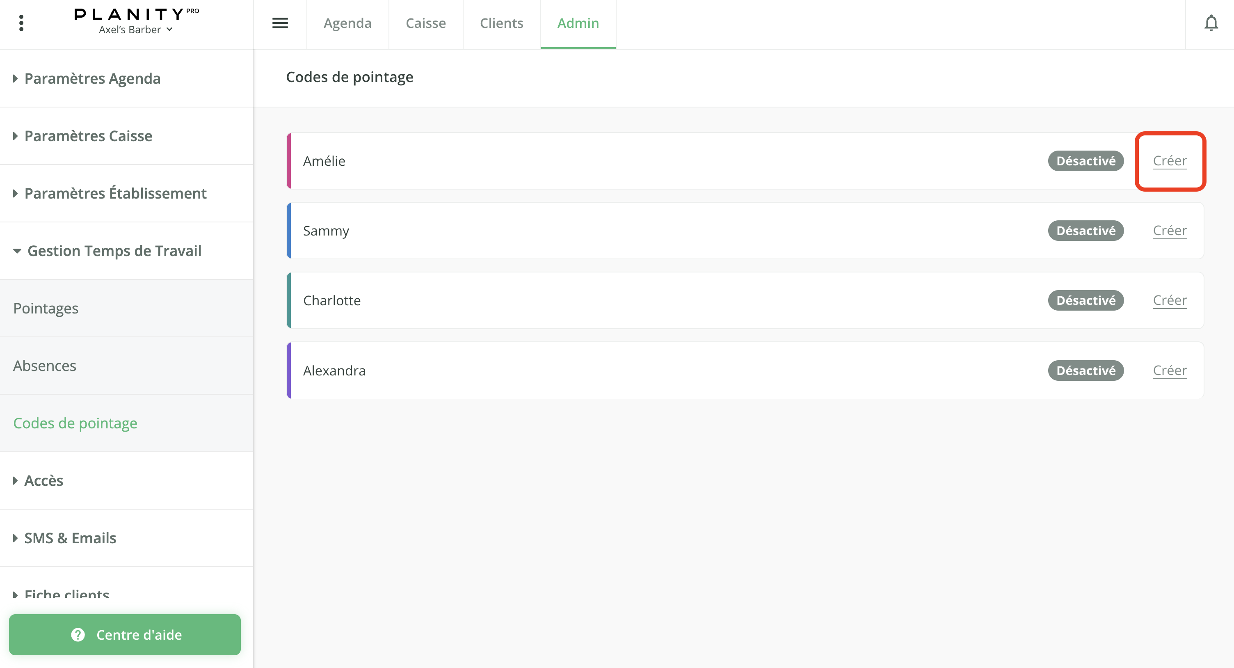
Task: Expand SMS & Emails section
Action: click(70, 538)
